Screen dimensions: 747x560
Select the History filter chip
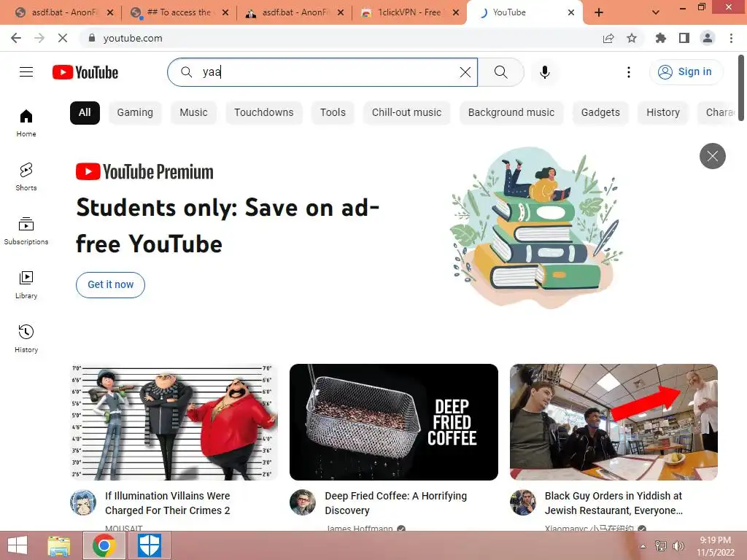click(x=662, y=113)
